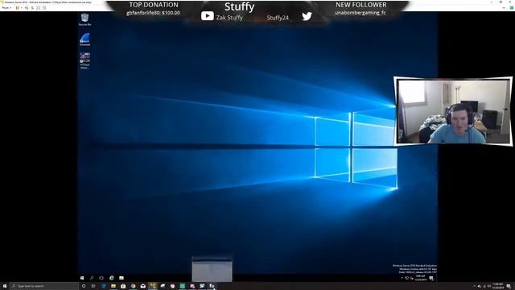Click the highlighted yellow app on host taskbar
This screenshot has height=290, width=515.
153,286
